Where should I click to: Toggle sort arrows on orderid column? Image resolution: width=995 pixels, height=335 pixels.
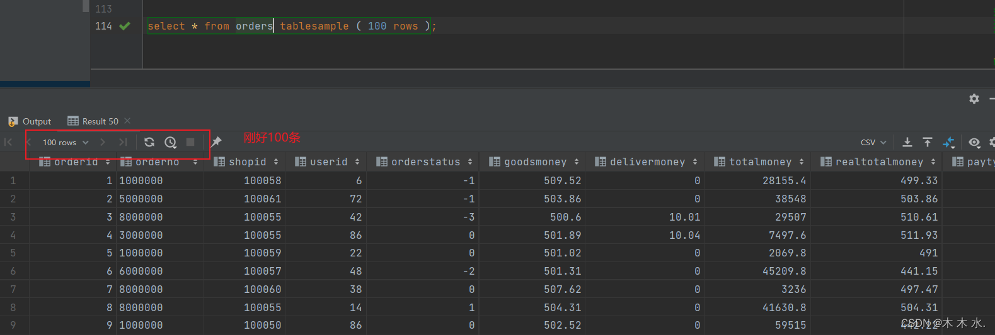point(108,162)
